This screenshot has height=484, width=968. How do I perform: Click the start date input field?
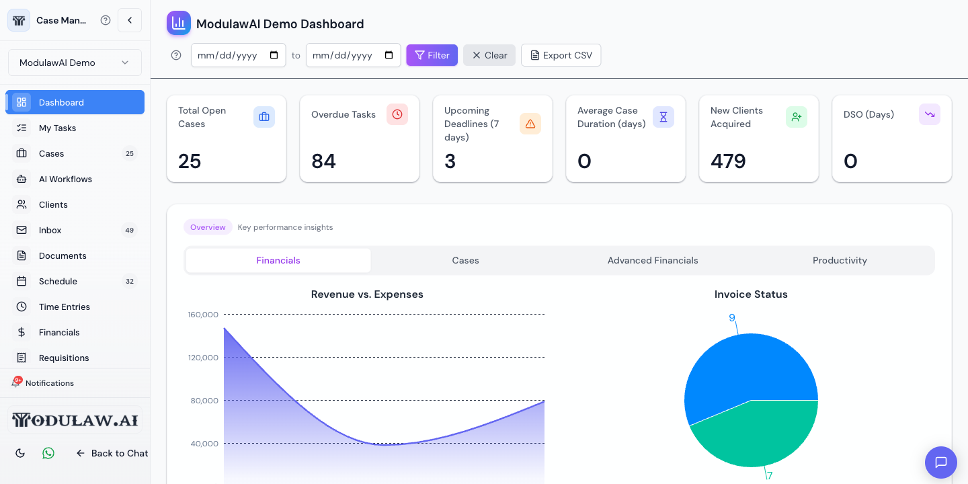[239, 55]
